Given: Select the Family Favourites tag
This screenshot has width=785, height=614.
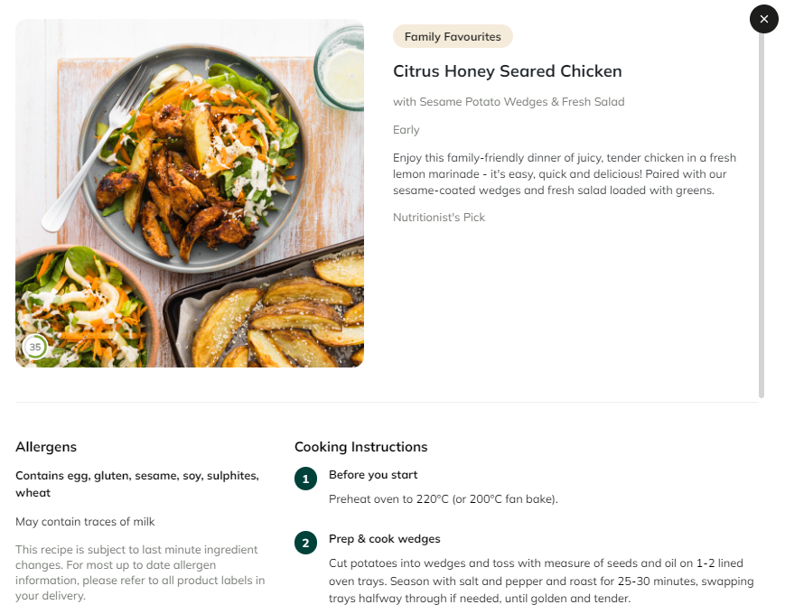Looking at the screenshot, I should pos(453,36).
